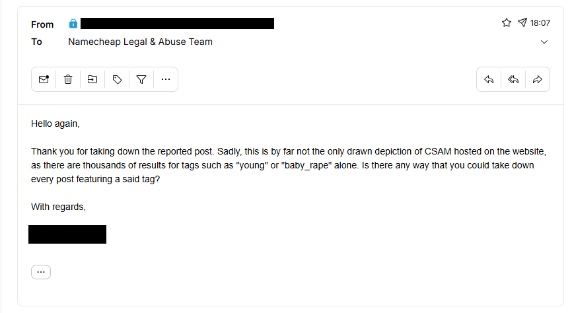Reply to this email

pyautogui.click(x=489, y=79)
